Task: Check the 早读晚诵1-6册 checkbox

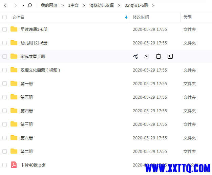Action: 5,29
